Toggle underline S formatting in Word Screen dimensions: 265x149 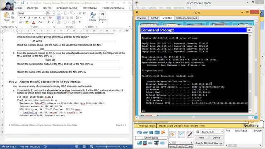click(29, 17)
